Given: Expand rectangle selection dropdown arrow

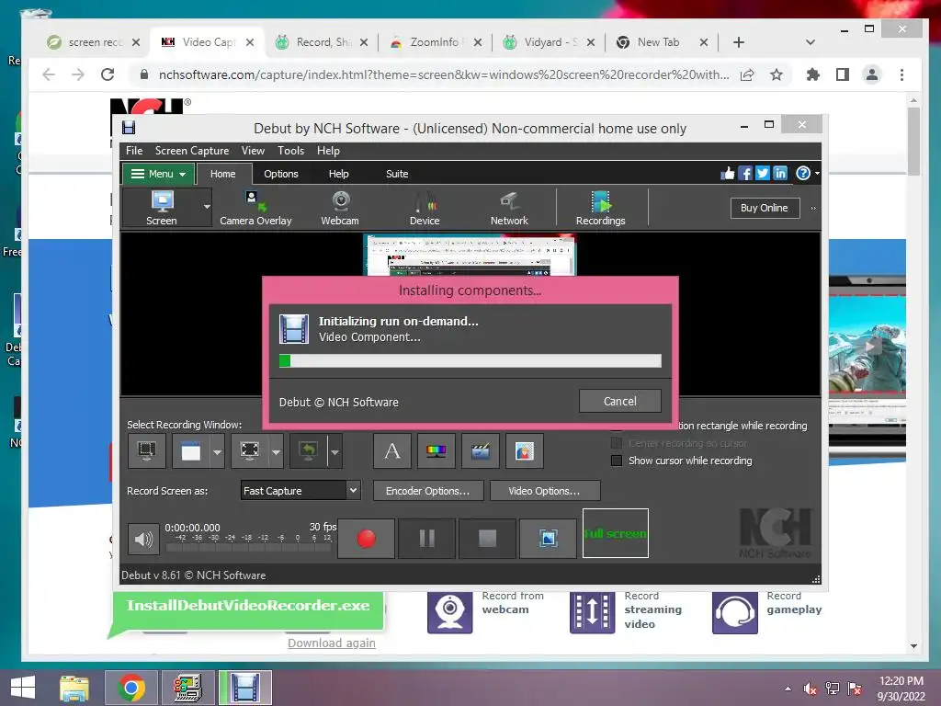Looking at the screenshot, I should pyautogui.click(x=276, y=450).
